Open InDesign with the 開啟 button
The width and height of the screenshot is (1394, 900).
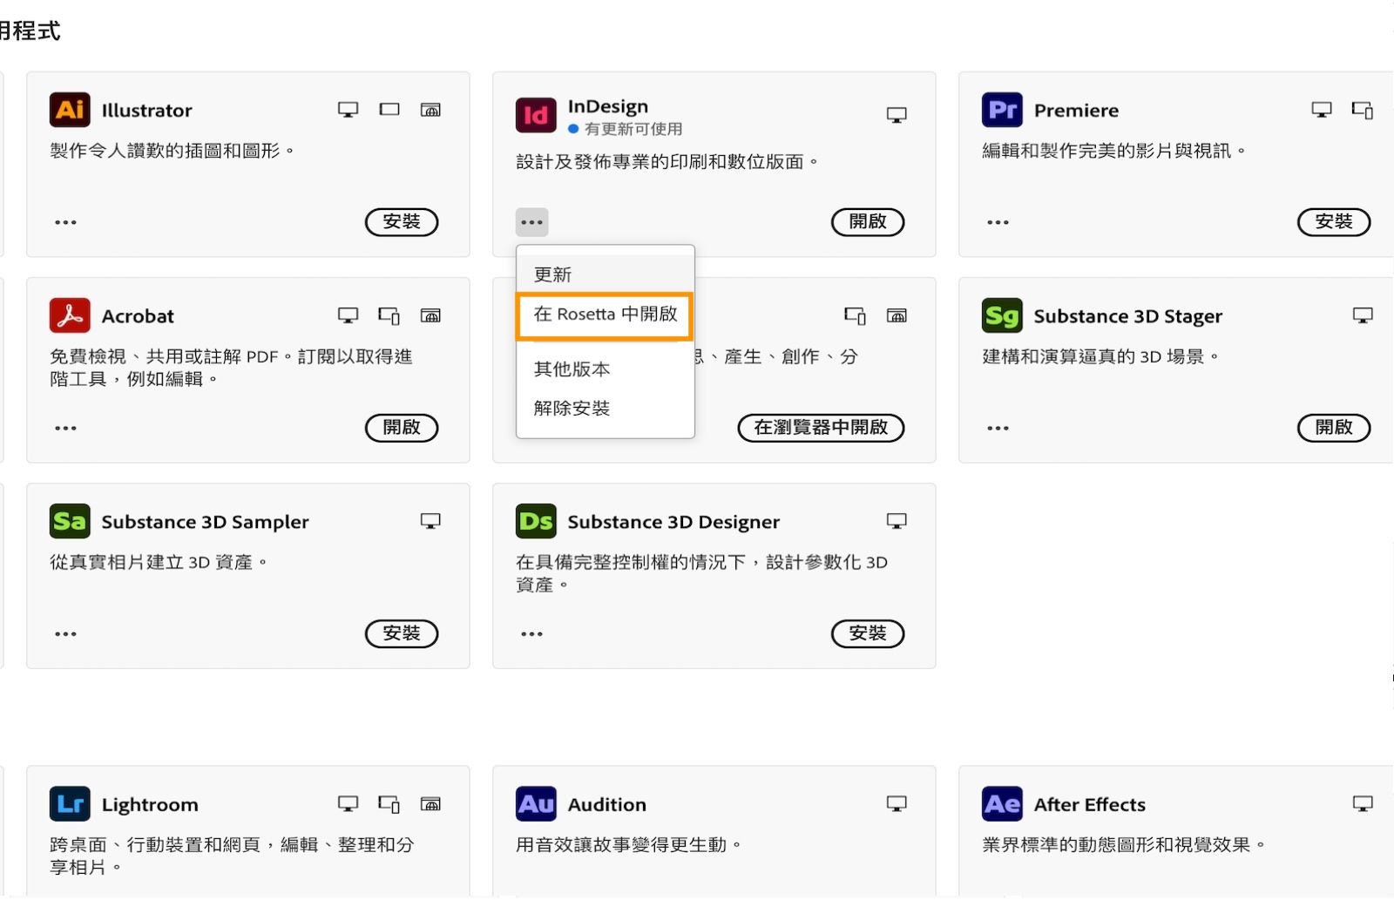click(x=868, y=222)
